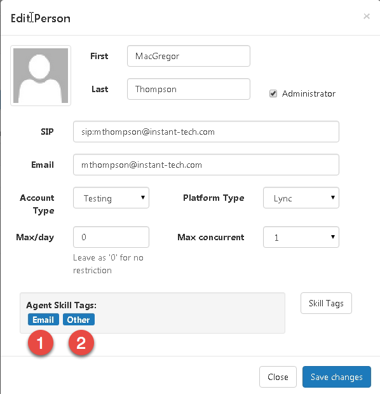Close dialog with the X icon

coord(367,17)
